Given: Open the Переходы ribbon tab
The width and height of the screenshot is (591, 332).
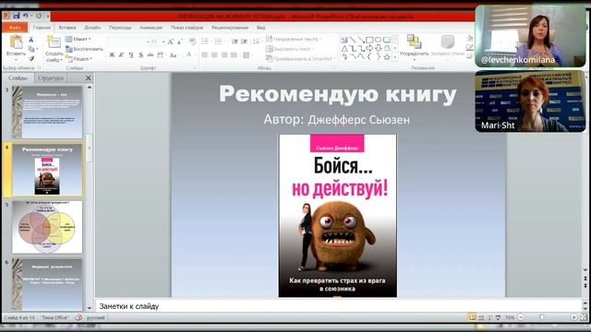Looking at the screenshot, I should pyautogui.click(x=120, y=28).
